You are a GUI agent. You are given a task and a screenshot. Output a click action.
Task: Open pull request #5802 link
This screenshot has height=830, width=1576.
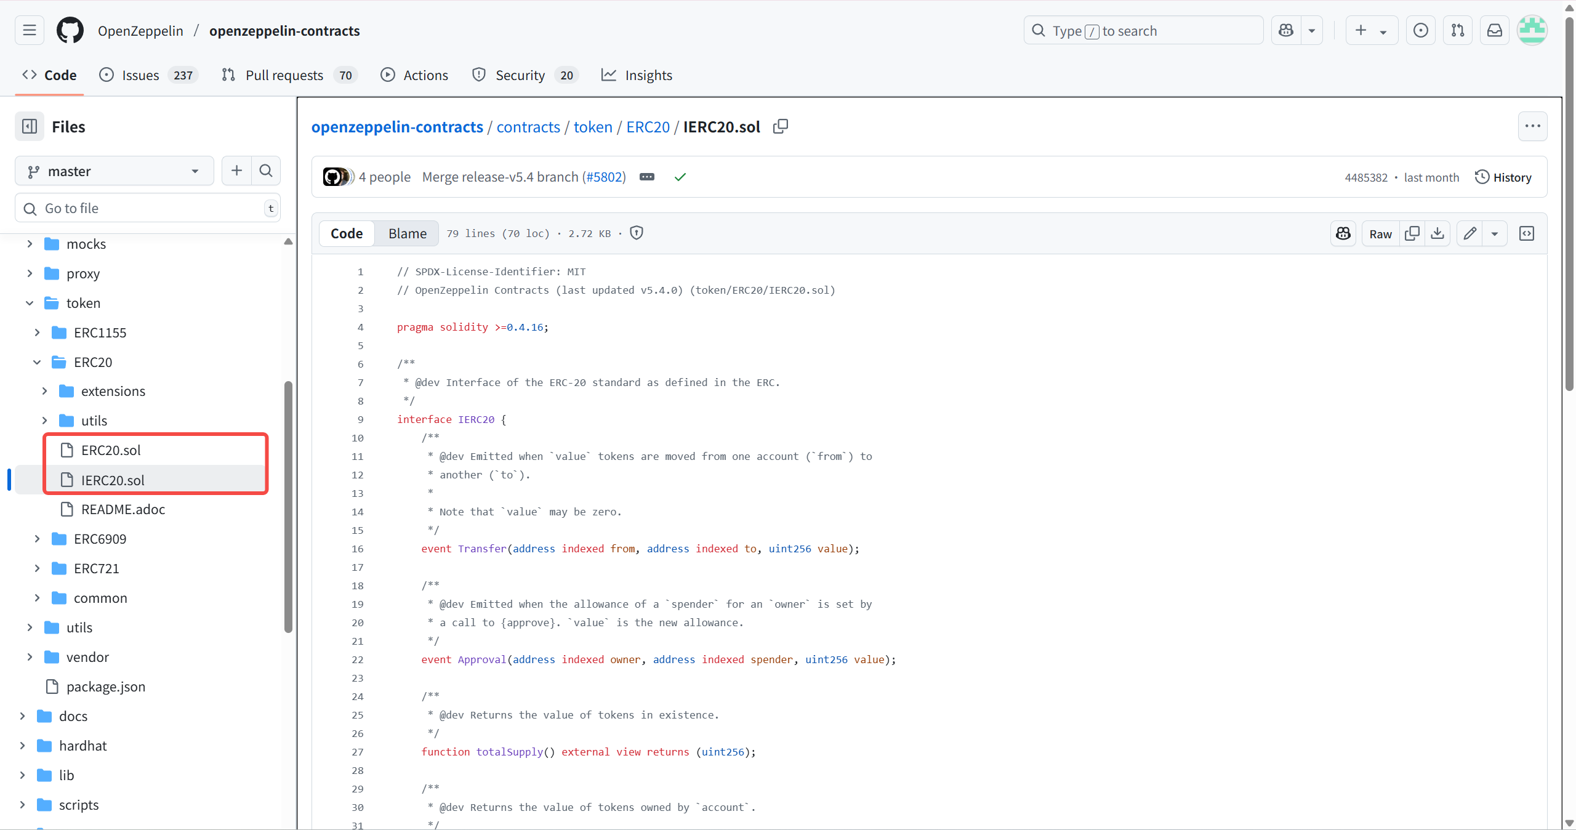tap(604, 177)
